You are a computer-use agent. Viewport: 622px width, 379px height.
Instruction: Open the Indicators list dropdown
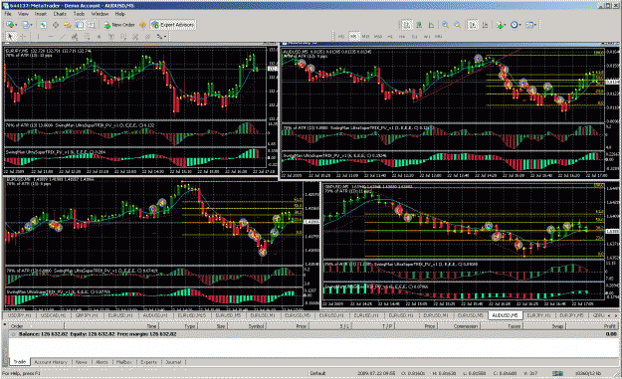pyautogui.click(x=501, y=25)
